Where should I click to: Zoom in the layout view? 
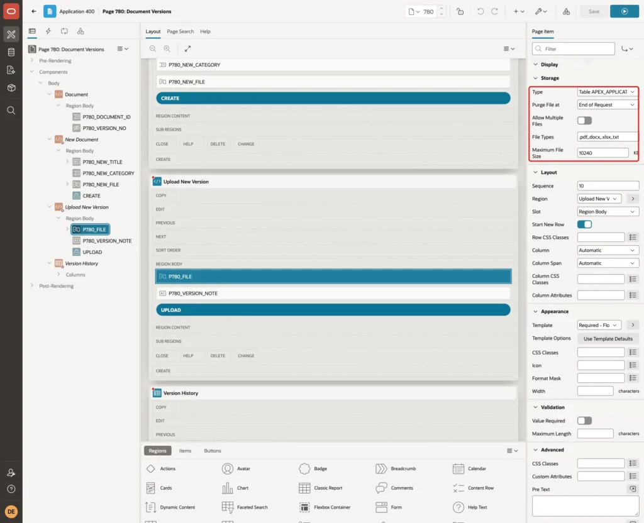167,48
